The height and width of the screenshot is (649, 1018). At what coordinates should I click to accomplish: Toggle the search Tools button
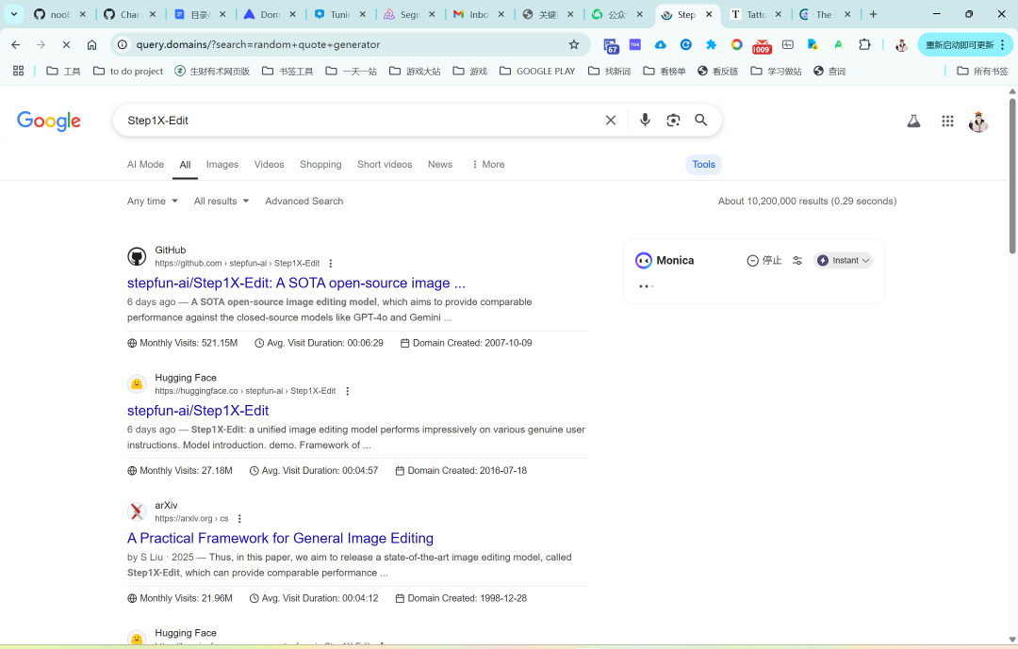tap(703, 165)
